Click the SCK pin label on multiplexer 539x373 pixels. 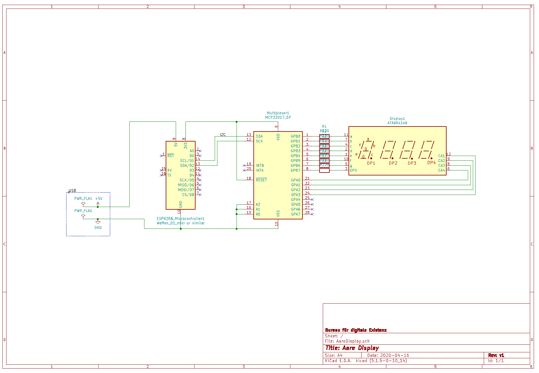click(259, 141)
